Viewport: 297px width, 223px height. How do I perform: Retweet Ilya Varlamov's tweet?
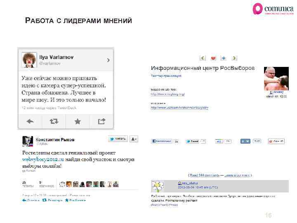pos(54,121)
